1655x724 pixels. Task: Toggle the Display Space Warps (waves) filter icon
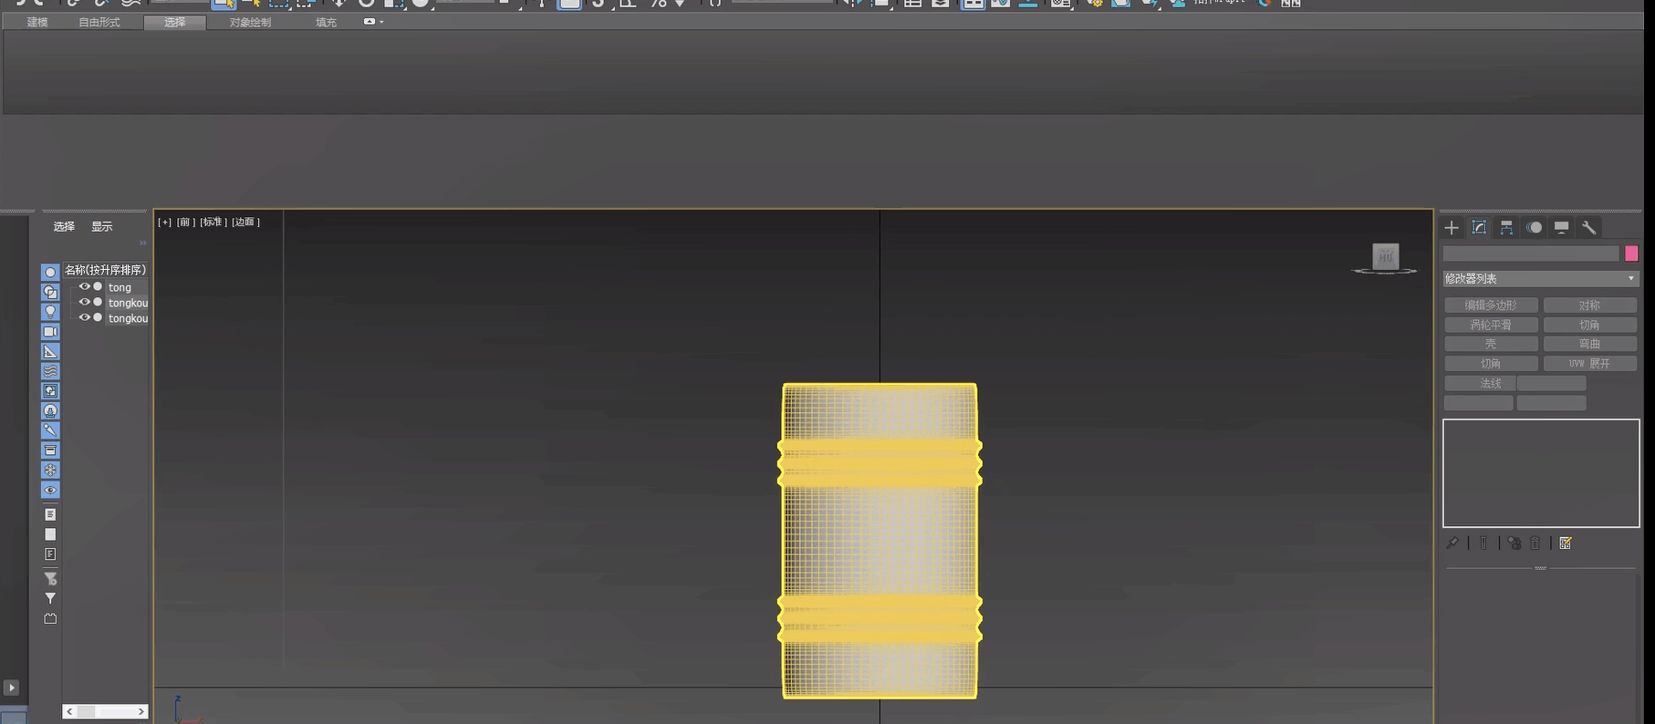50,371
